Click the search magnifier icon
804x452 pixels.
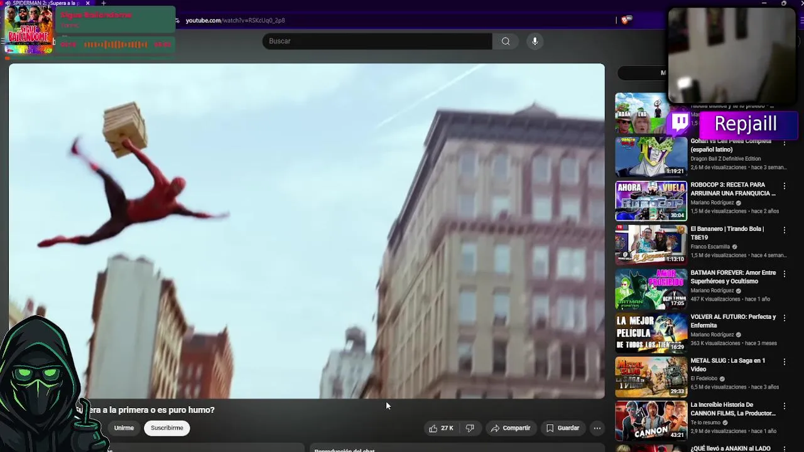[506, 41]
